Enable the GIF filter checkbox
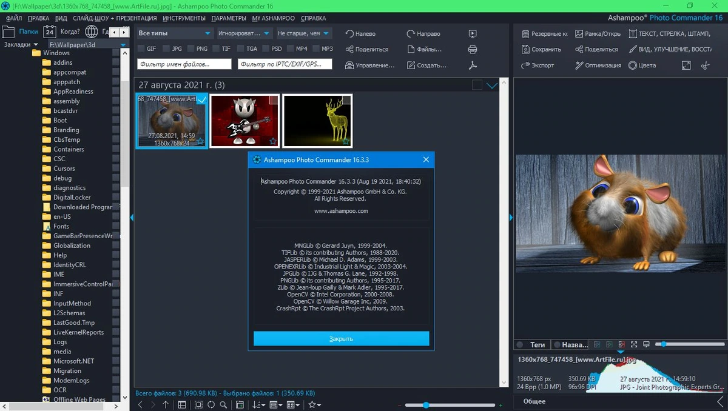Image resolution: width=728 pixels, height=411 pixels. (141, 48)
